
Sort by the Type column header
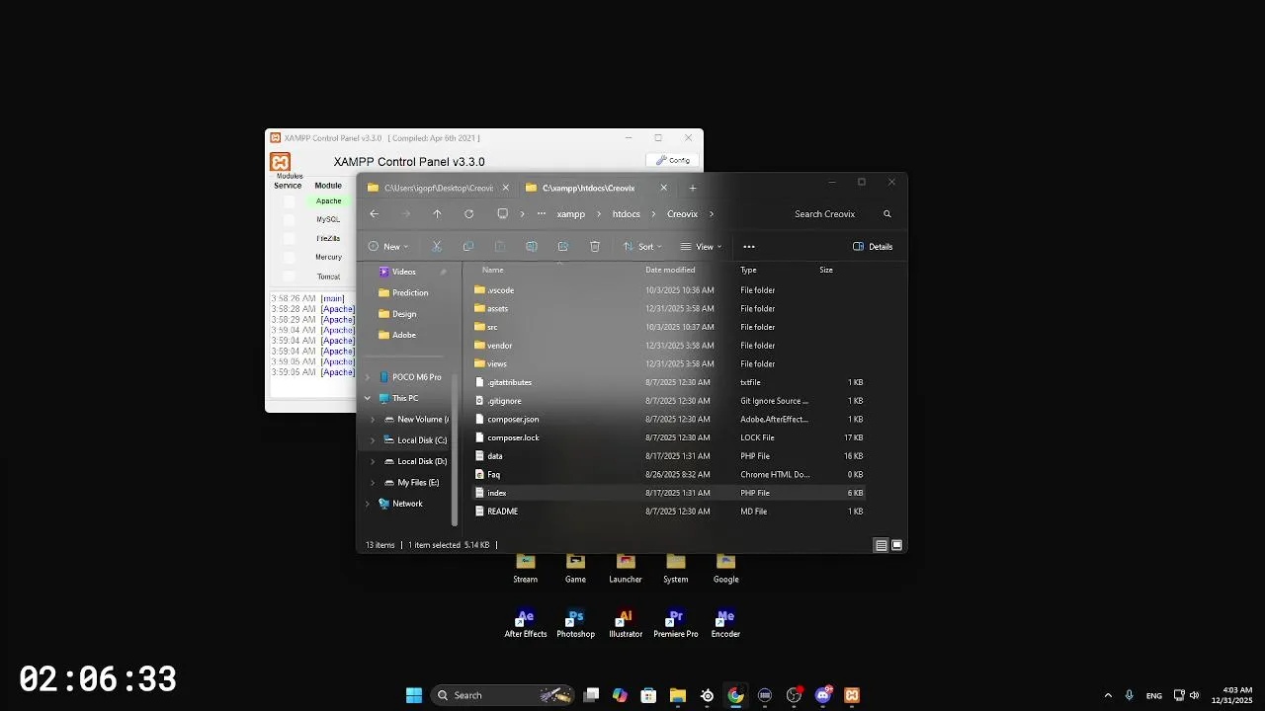[x=748, y=270]
